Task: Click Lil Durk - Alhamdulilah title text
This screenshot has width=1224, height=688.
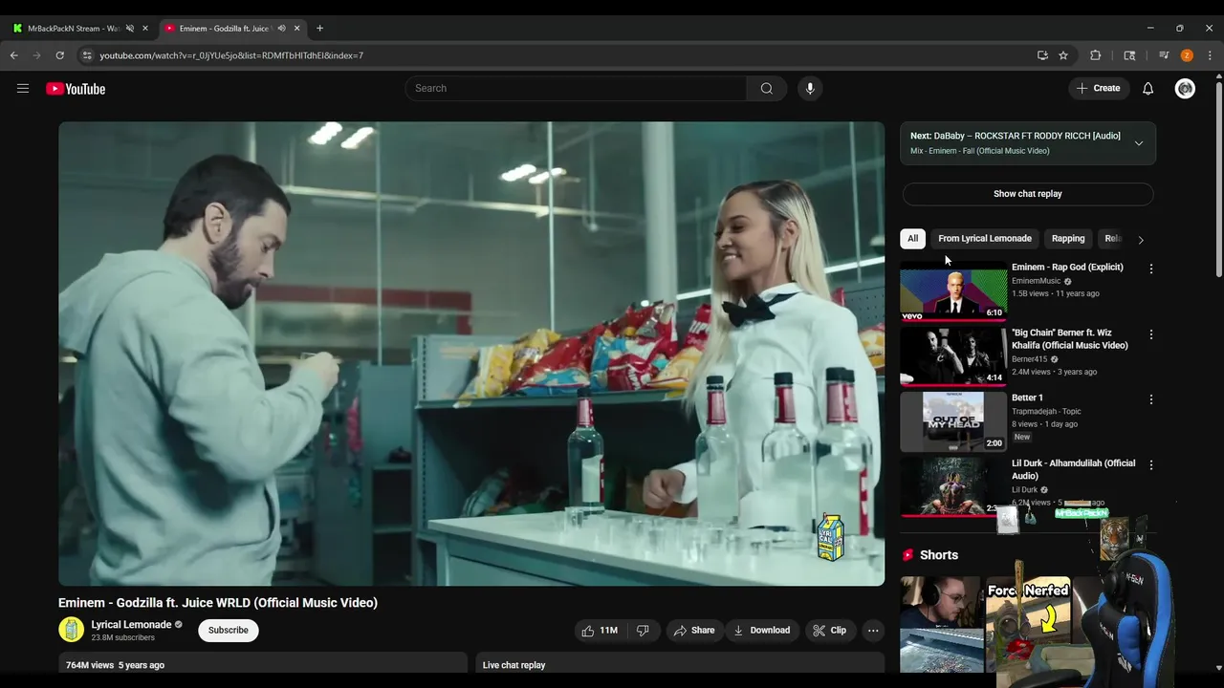Action: click(x=1074, y=470)
